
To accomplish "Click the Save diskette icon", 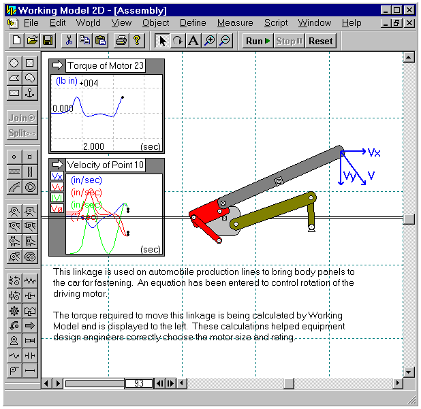I will point(48,41).
